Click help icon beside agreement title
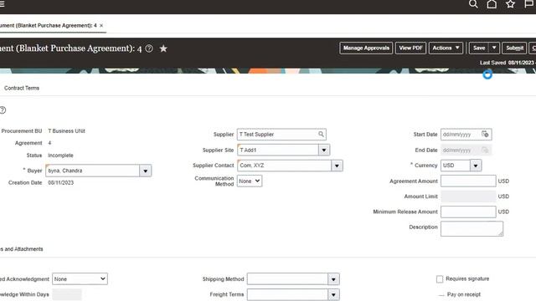This screenshot has width=536, height=301. click(149, 48)
